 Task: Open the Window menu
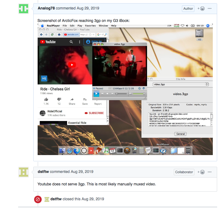(x=103, y=26)
